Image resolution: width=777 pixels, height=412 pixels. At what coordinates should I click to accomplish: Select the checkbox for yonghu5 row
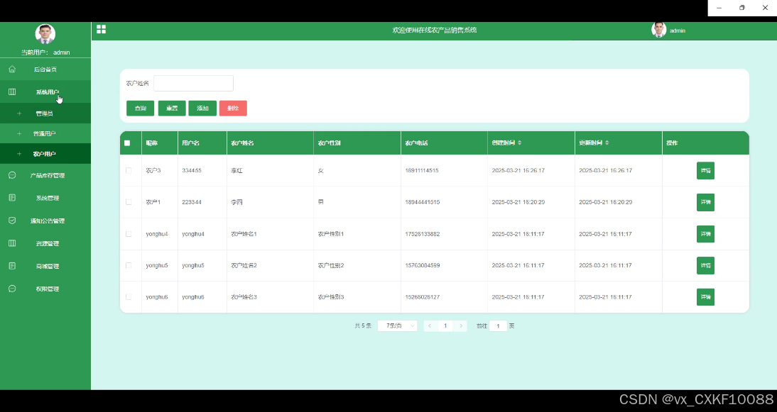click(129, 265)
